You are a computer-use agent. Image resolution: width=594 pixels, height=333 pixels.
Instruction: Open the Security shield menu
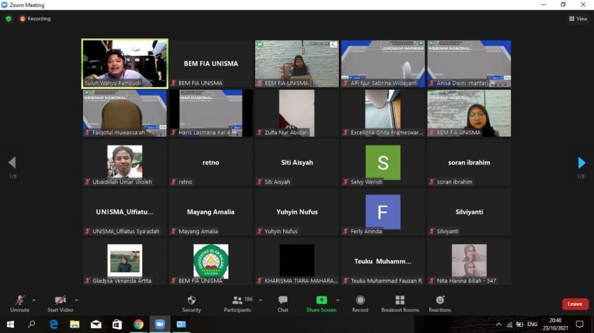click(x=191, y=304)
